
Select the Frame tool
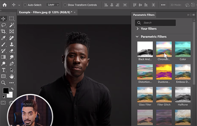coord(11,31)
